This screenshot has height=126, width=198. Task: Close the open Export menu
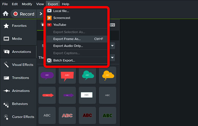(53, 4)
